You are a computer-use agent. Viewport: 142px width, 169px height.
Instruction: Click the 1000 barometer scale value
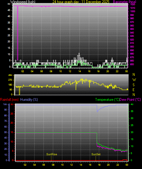[x=133, y=12]
